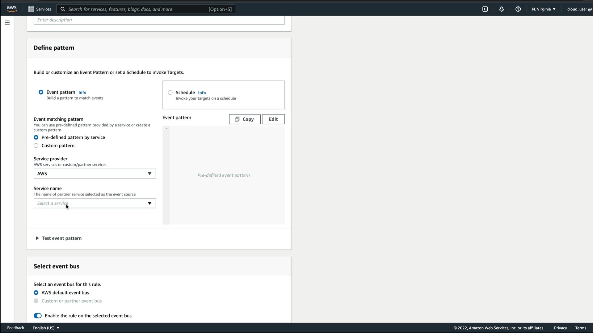Click the magnifier icon in search bar
Viewport: 593px width, 333px height.
pos(63,9)
